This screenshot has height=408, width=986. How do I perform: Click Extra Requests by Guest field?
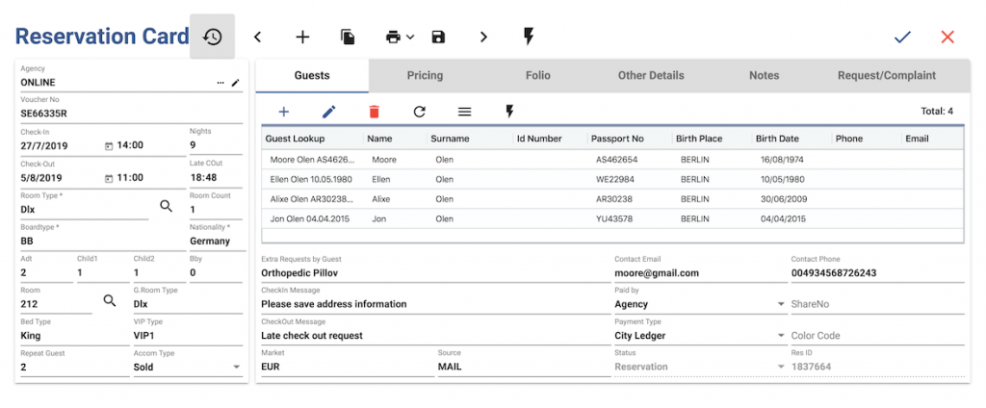coord(436,268)
